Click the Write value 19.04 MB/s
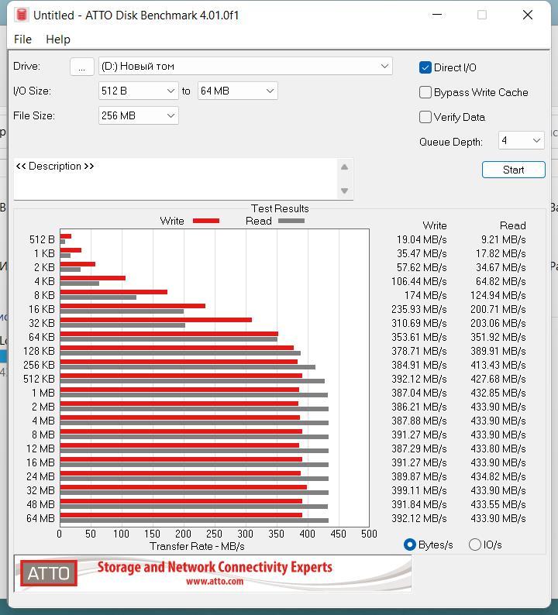This screenshot has width=558, height=615. point(422,239)
